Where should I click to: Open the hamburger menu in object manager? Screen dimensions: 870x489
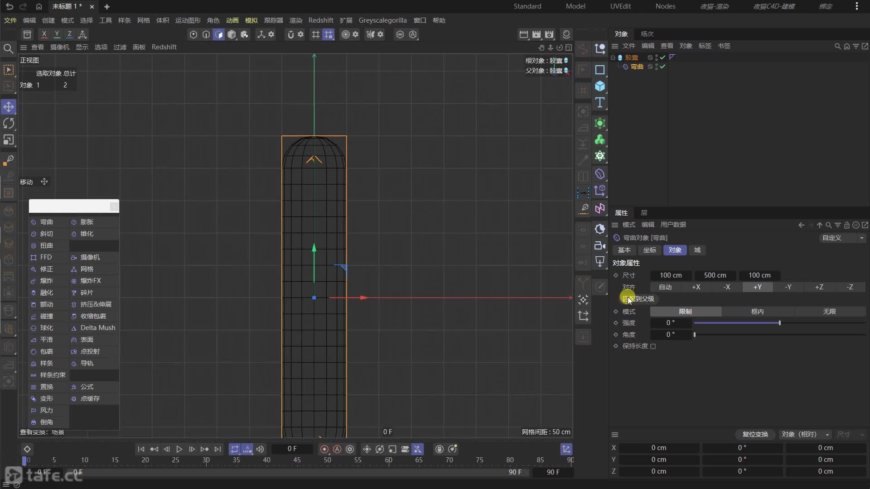pos(615,46)
